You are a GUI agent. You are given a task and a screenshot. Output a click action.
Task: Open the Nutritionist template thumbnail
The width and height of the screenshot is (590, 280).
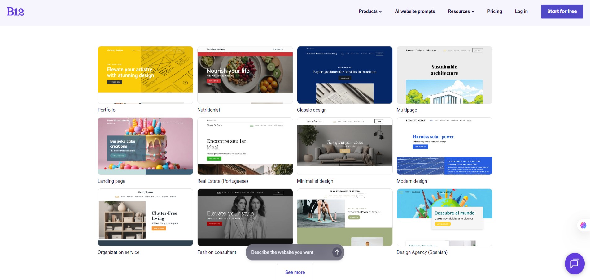(x=245, y=75)
